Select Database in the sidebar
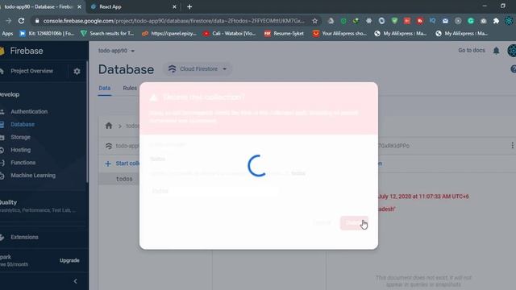 pos(23,124)
